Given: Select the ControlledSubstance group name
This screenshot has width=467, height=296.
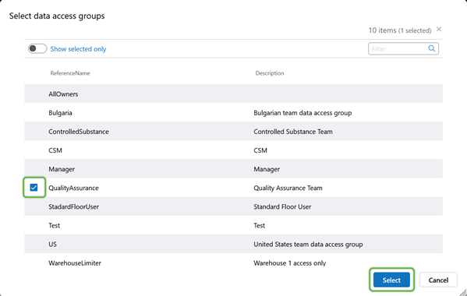Looking at the screenshot, I should click(79, 132).
